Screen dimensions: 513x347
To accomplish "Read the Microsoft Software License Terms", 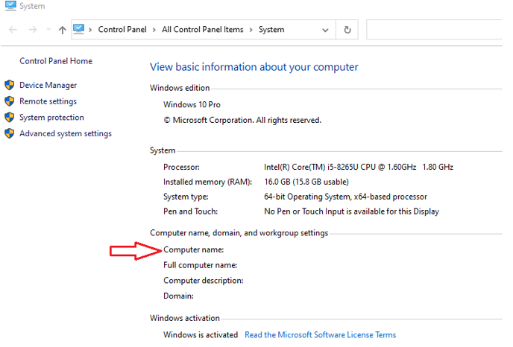I will (321, 335).
